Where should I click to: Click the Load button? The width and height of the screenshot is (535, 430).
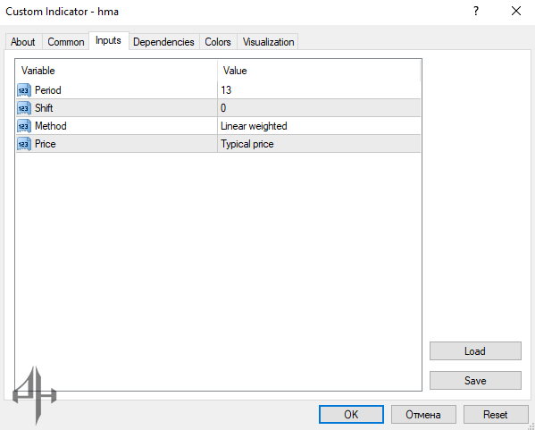pos(475,350)
